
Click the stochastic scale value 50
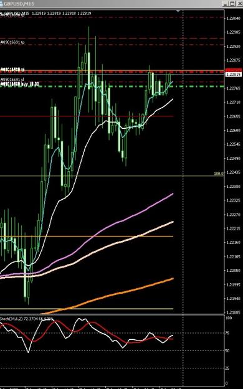click(227, 350)
